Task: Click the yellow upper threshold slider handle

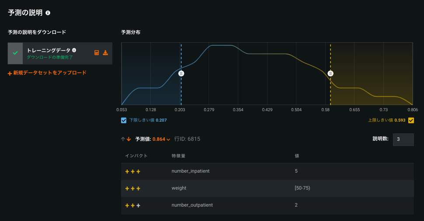Action: [x=330, y=73]
